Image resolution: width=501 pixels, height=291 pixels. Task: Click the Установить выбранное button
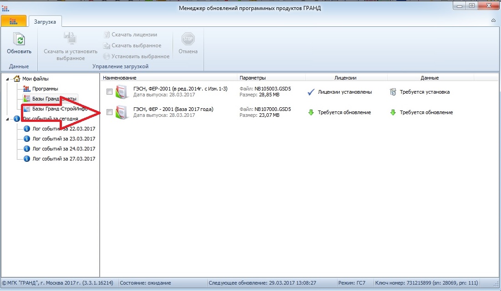136,56
